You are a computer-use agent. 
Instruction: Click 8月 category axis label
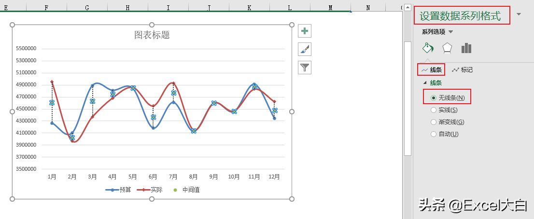pyautogui.click(x=194, y=177)
